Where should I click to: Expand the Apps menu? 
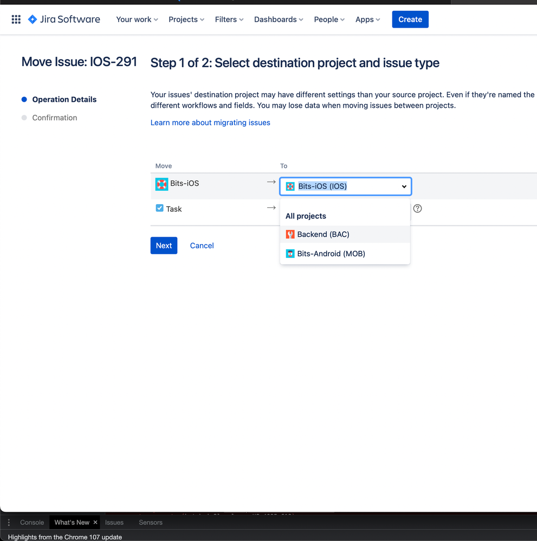point(368,19)
